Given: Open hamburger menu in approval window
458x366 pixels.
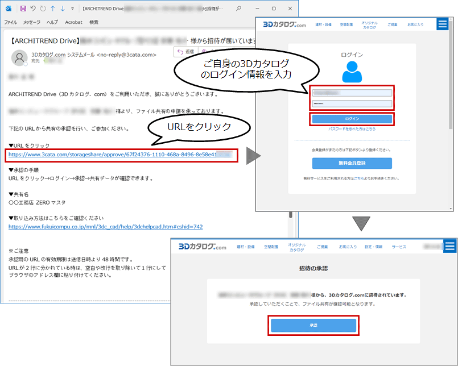Looking at the screenshot, I should (x=450, y=246).
